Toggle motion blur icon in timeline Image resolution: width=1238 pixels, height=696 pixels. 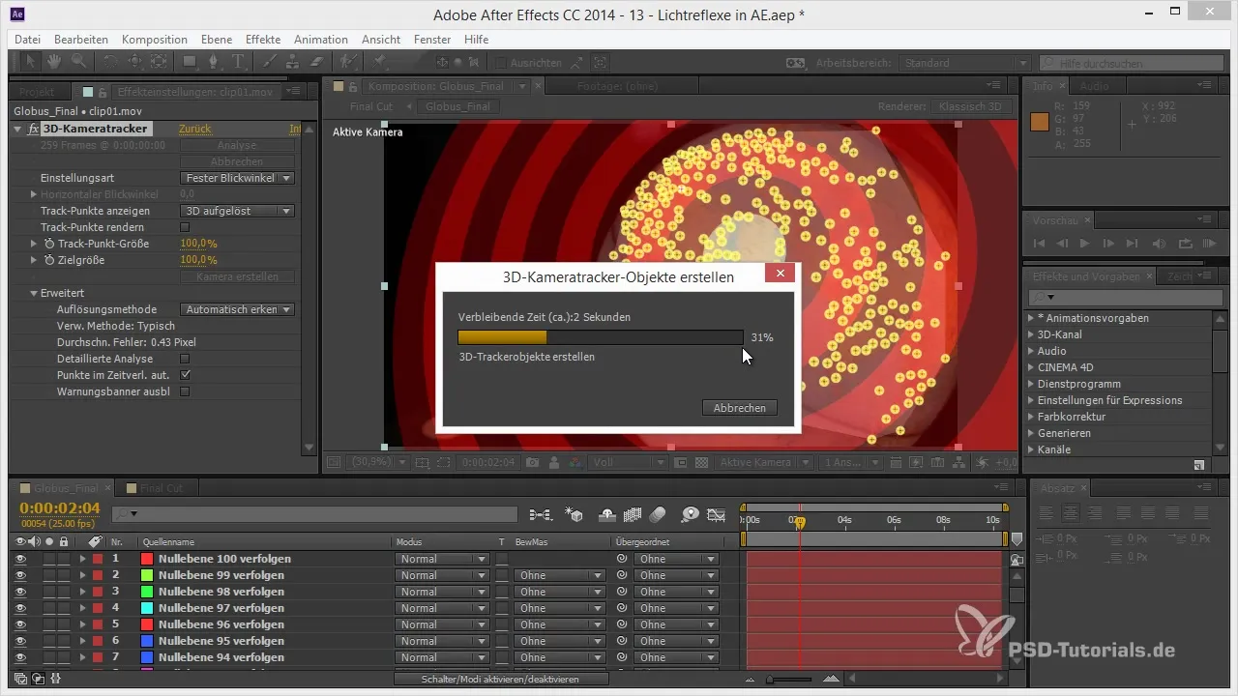[658, 514]
